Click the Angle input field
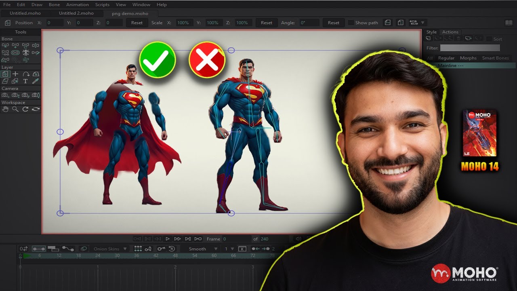 tap(309, 23)
